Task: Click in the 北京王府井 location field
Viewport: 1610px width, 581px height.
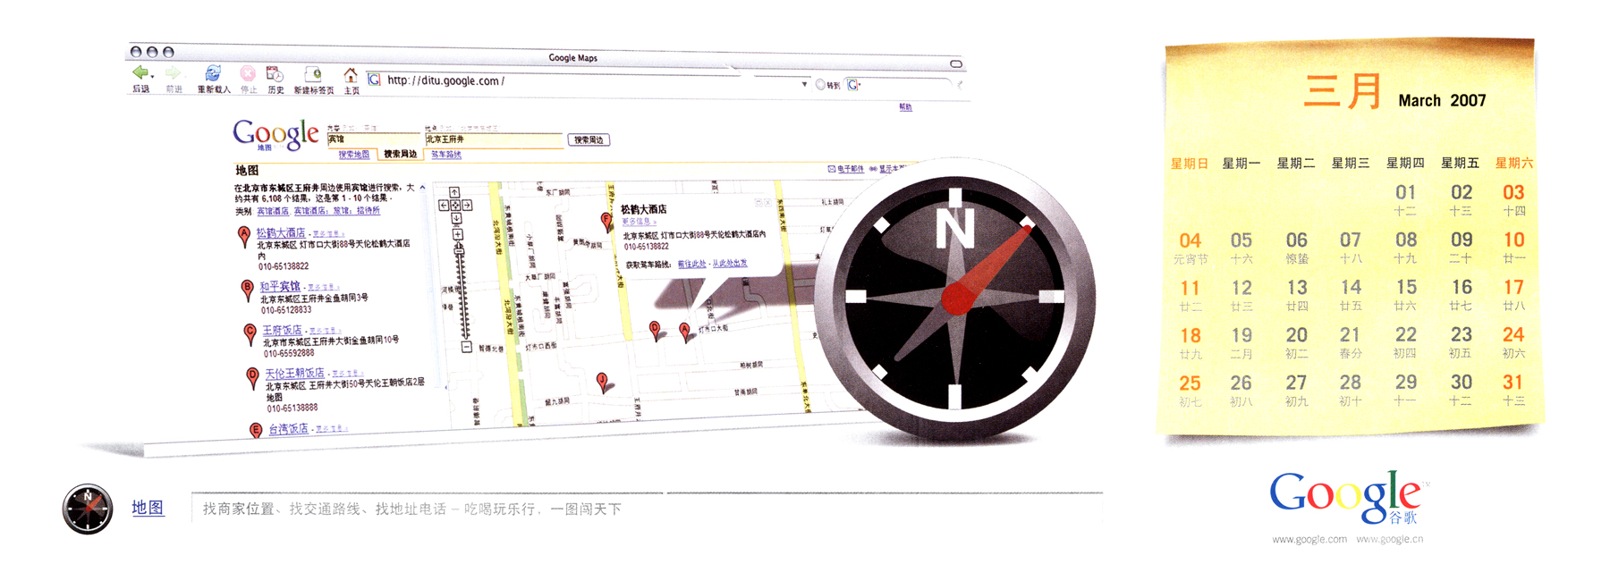Action: coord(494,139)
